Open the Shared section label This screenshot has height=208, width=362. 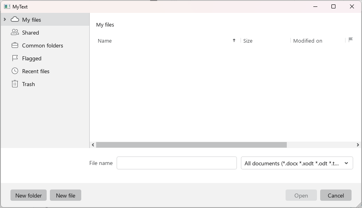click(x=31, y=33)
